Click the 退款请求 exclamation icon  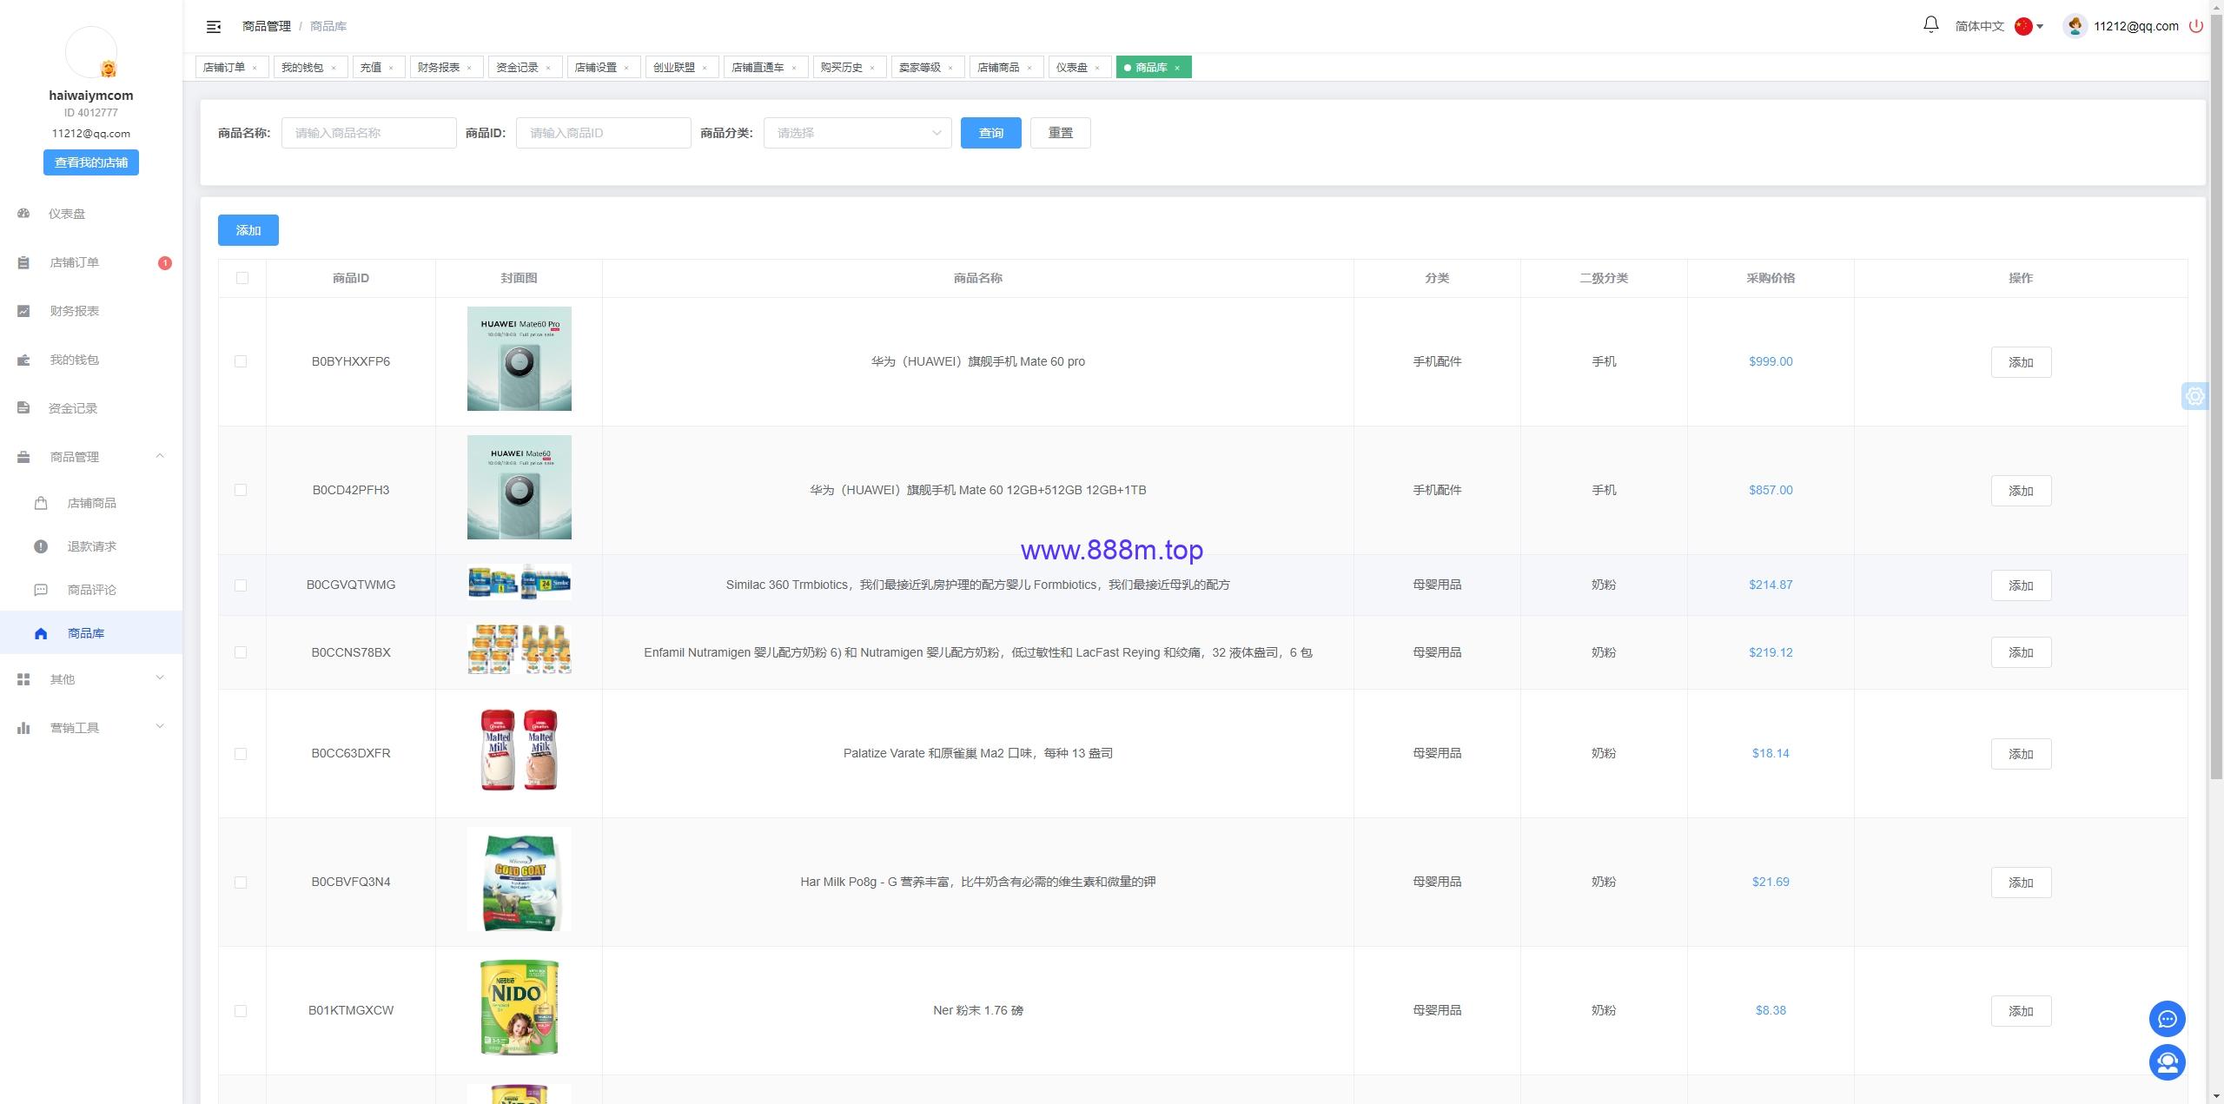pyautogui.click(x=41, y=546)
